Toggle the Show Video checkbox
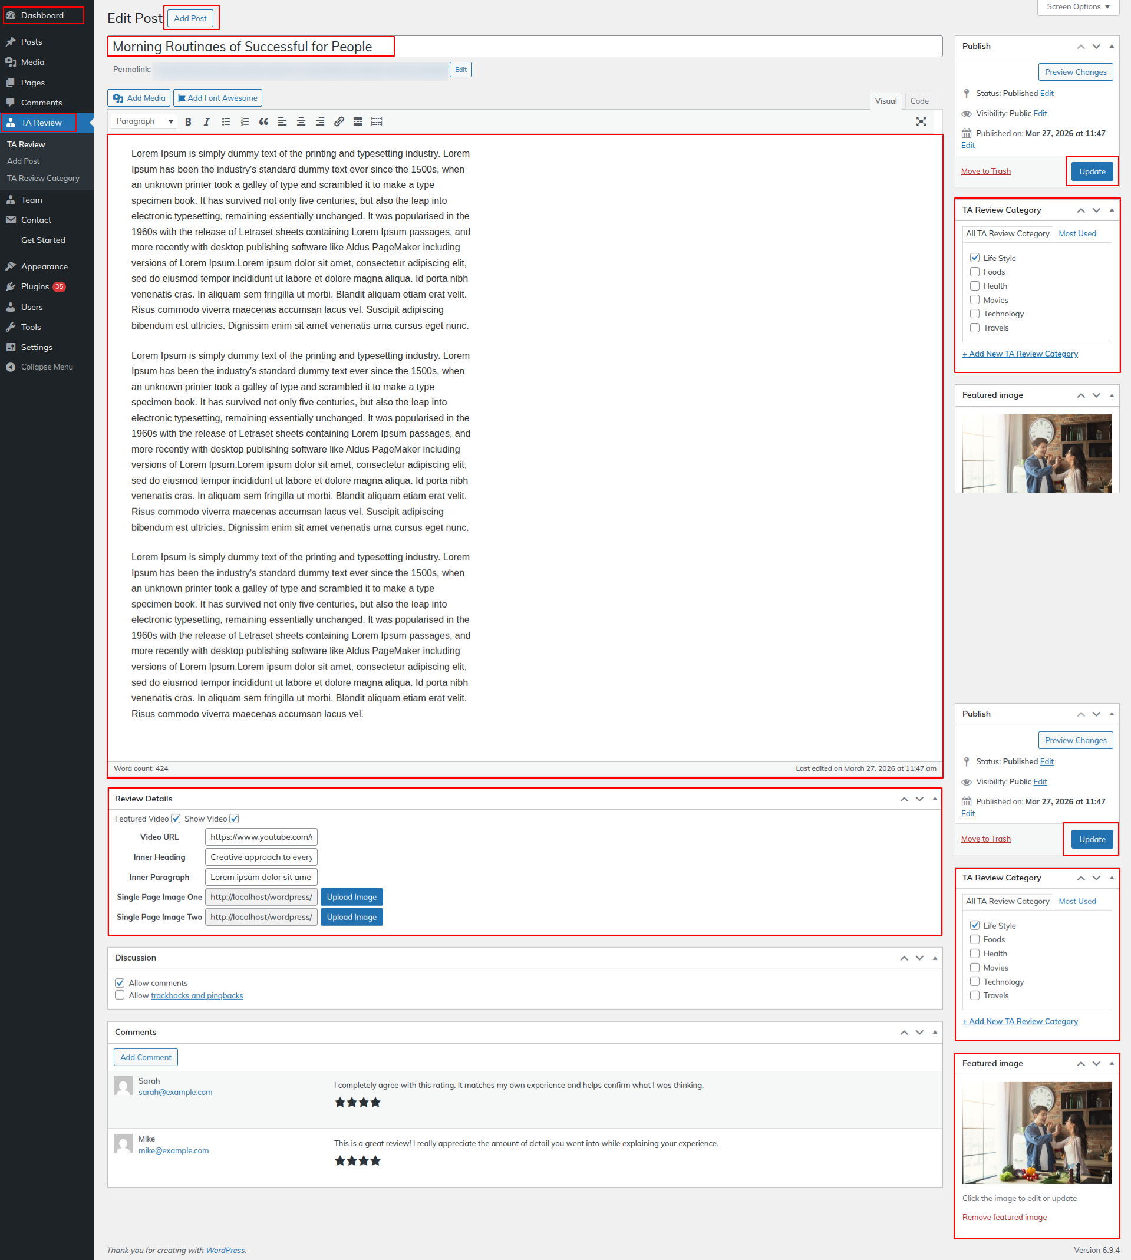Viewport: 1131px width, 1260px height. pos(235,819)
